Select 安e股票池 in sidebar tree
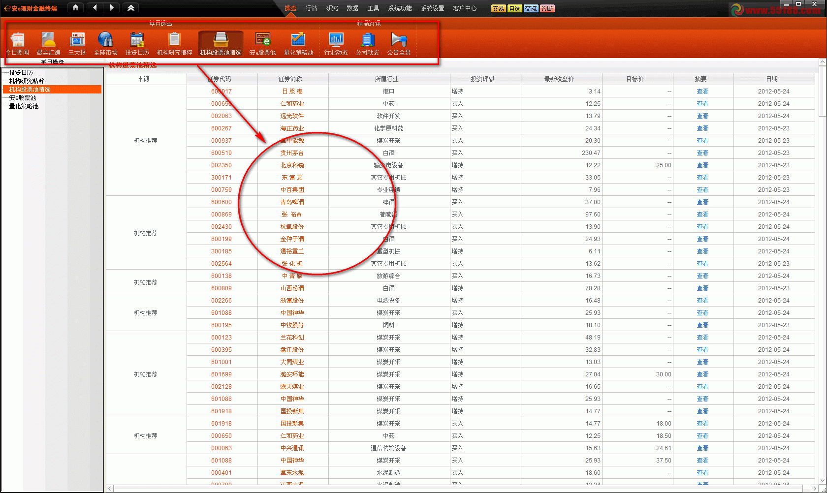 point(23,97)
